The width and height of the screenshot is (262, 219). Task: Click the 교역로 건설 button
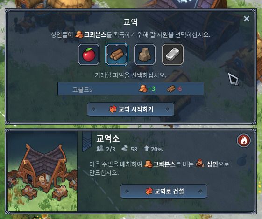tap(163, 191)
